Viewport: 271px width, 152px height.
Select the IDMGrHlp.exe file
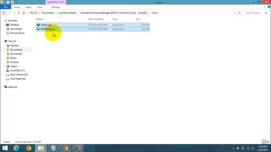point(93,29)
